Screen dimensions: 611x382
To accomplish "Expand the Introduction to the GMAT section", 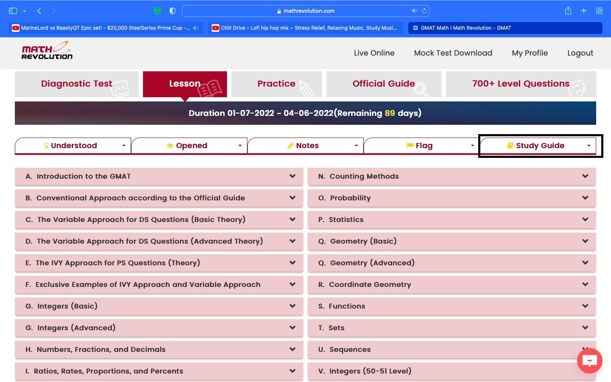I will (292, 176).
